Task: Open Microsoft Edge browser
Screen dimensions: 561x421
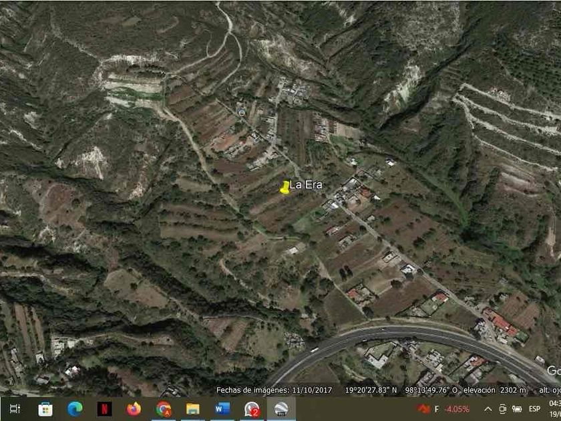Action: tap(75, 409)
